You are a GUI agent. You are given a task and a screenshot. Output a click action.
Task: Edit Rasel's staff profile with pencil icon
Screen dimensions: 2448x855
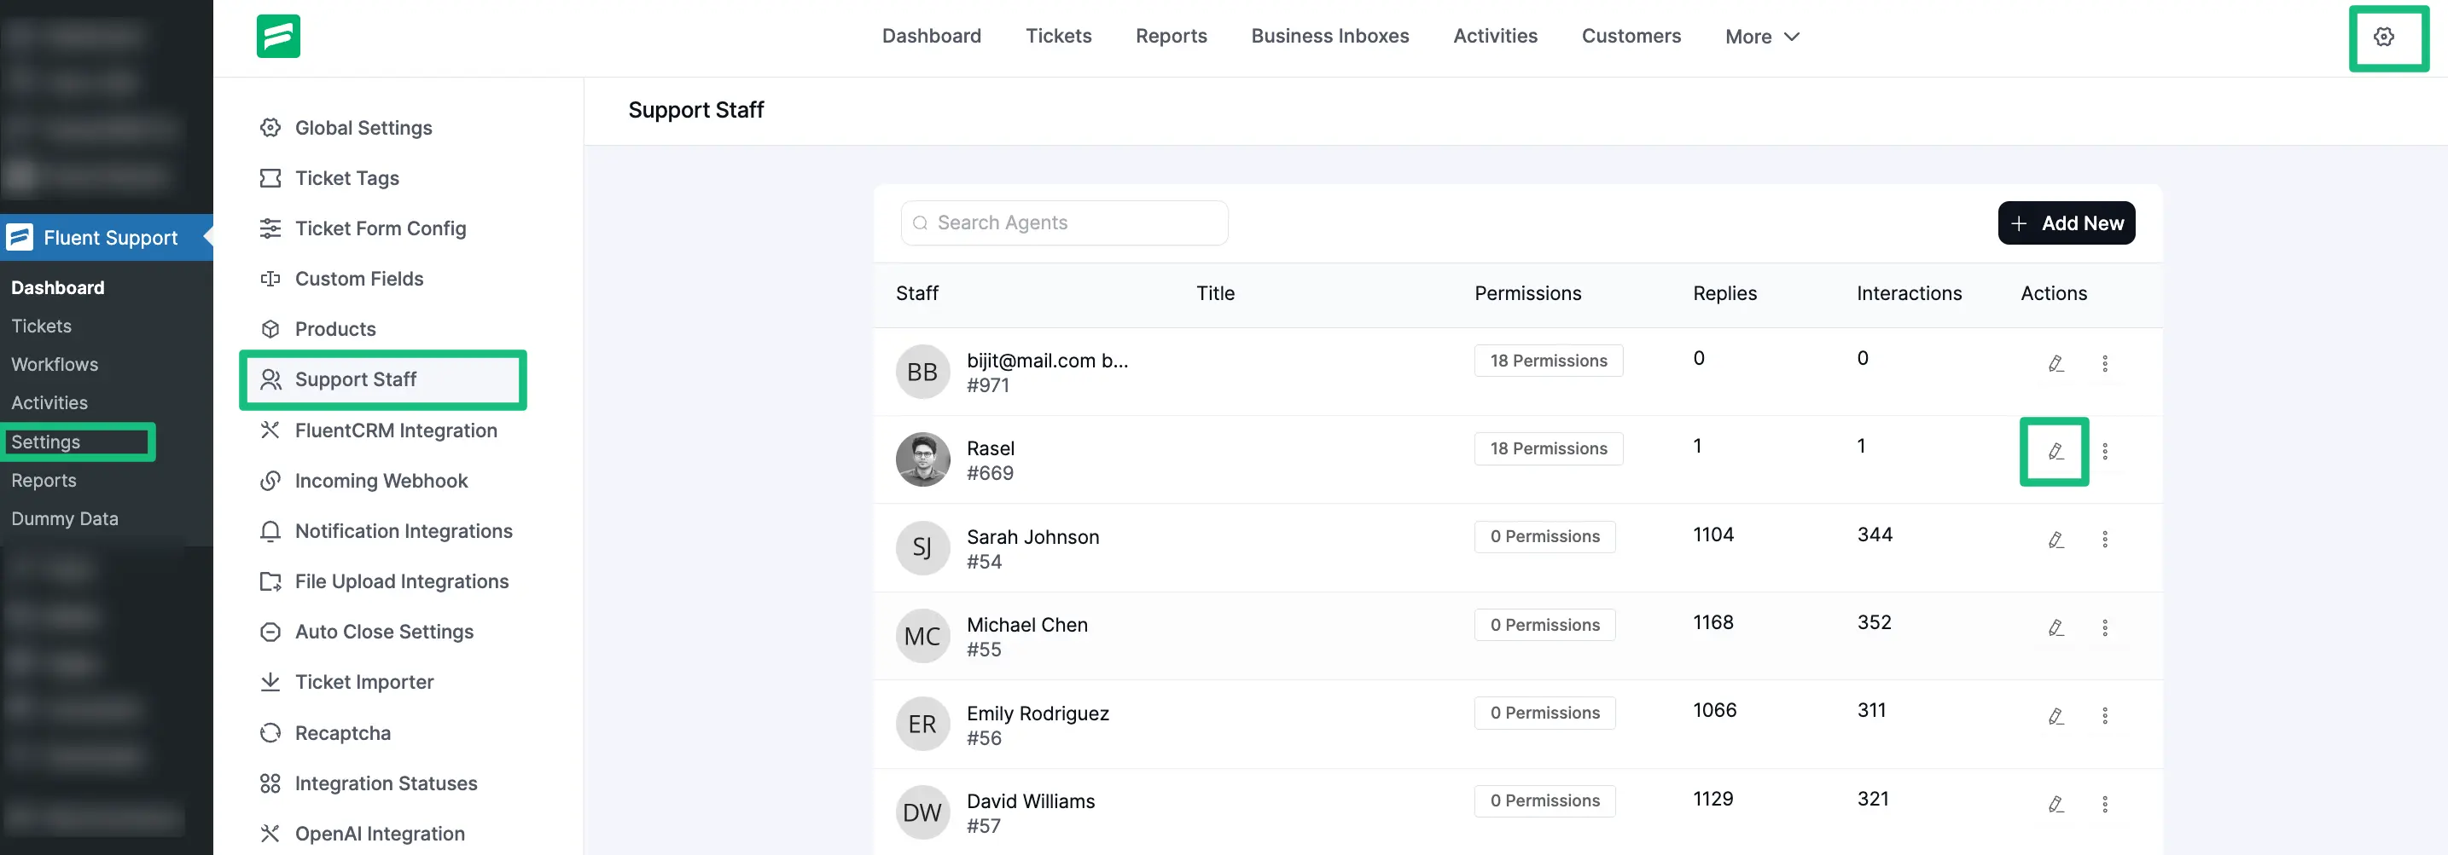point(2055,452)
